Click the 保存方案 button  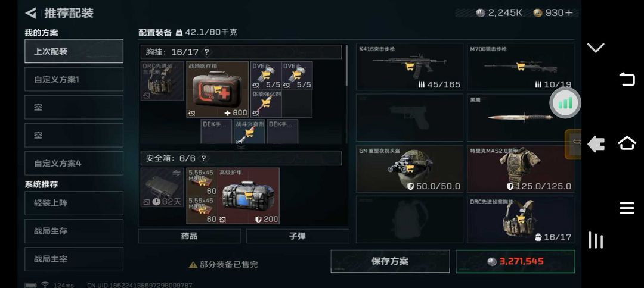(x=390, y=261)
